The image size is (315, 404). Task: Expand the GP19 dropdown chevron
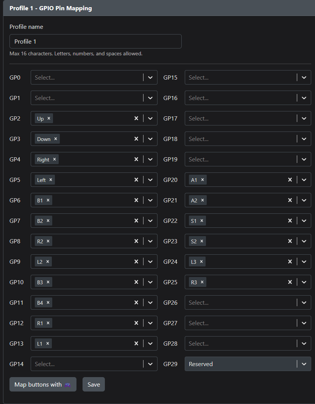coord(304,159)
